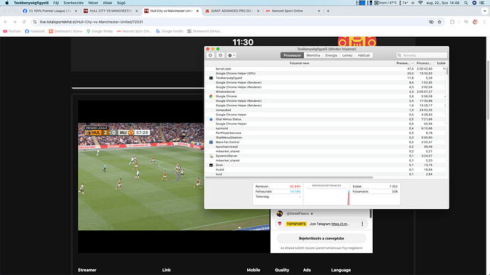Open Chrome tab search dropdown
The height and width of the screenshot is (275, 490).
[484, 11]
